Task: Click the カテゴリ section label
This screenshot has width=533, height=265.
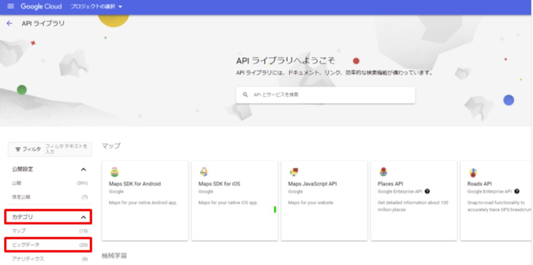Action: pyautogui.click(x=22, y=218)
